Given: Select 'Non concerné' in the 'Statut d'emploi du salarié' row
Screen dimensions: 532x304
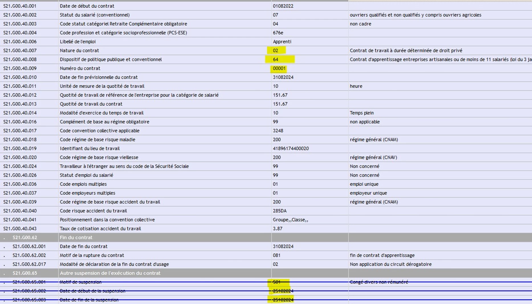Looking at the screenshot, I should (364, 175).
